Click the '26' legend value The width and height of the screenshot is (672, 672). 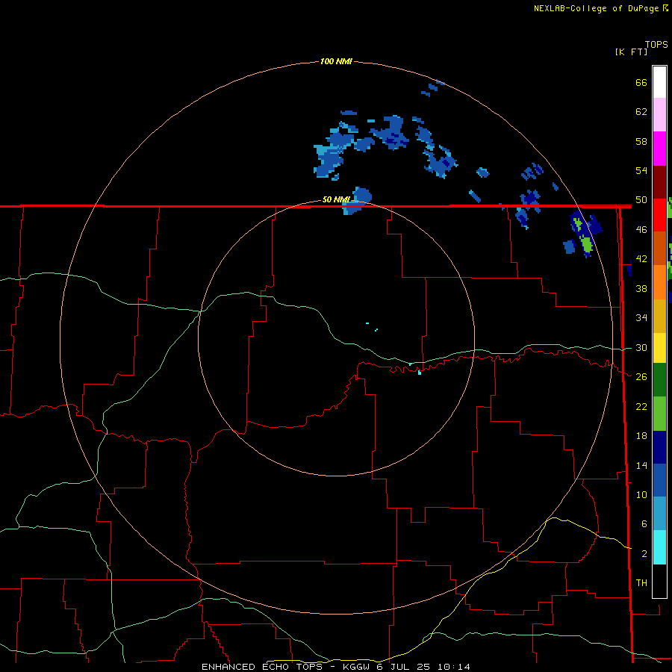coord(641,377)
